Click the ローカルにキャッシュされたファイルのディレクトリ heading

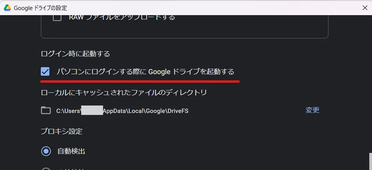click(x=124, y=92)
